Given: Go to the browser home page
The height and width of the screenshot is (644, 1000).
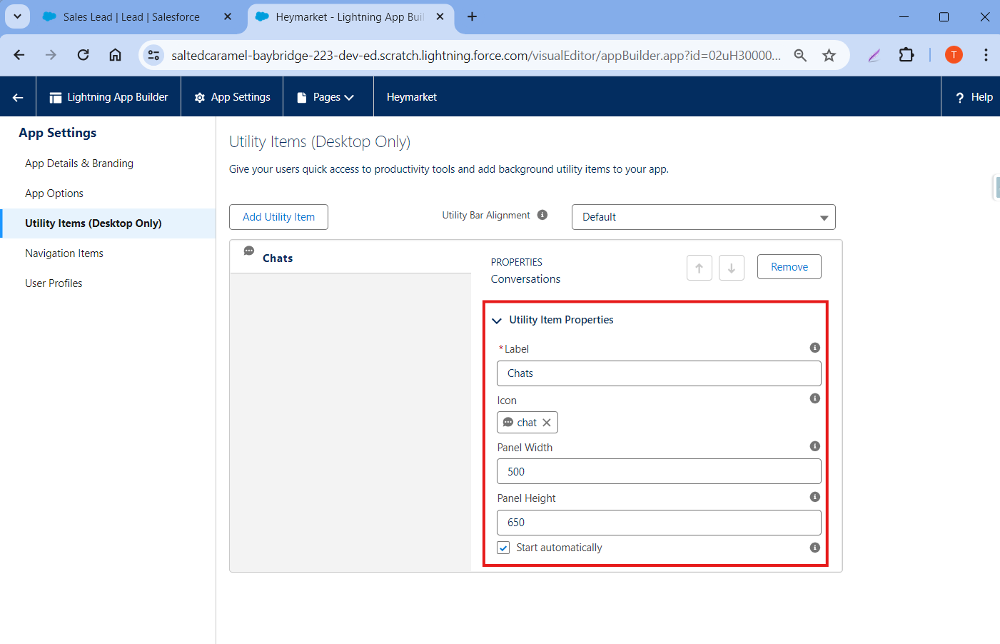Looking at the screenshot, I should point(116,55).
